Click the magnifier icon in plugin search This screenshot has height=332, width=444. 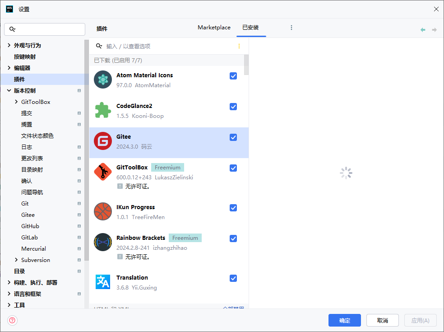pos(99,46)
